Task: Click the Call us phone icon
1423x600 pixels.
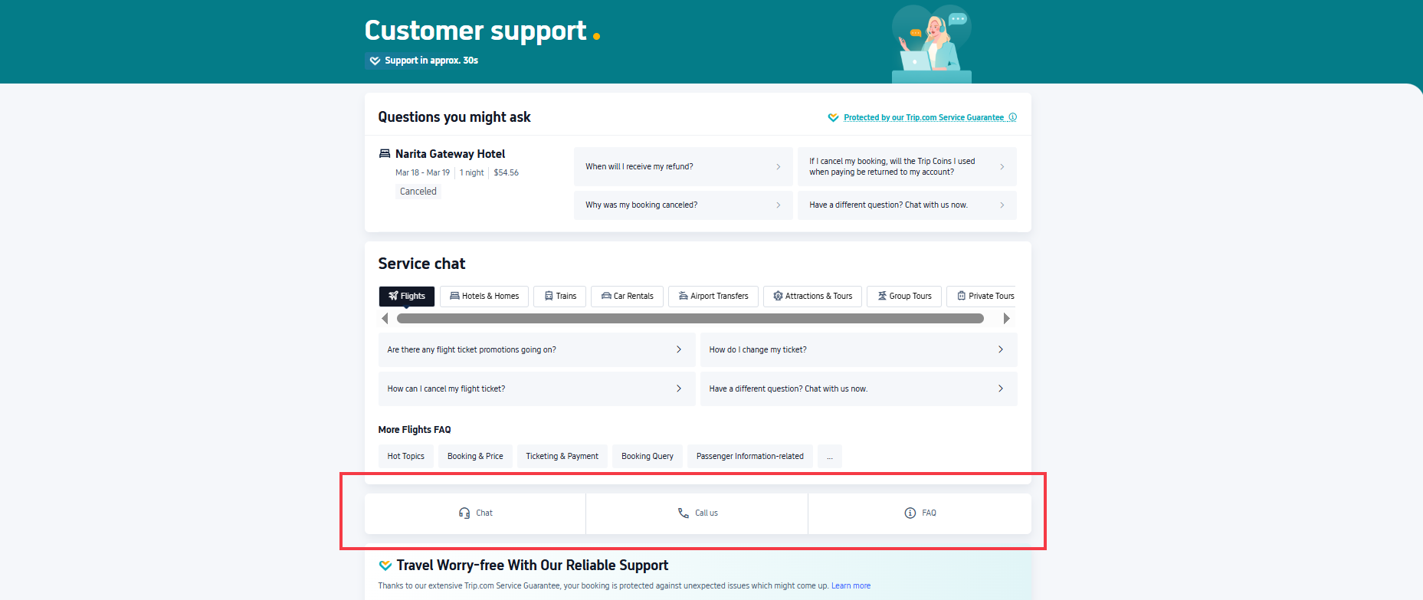Action: pos(684,513)
